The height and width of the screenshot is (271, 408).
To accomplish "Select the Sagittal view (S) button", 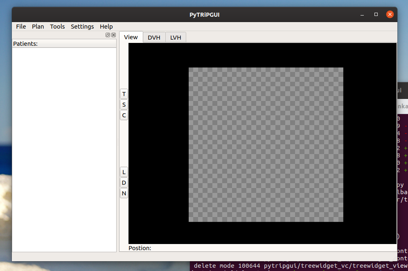I will point(124,104).
